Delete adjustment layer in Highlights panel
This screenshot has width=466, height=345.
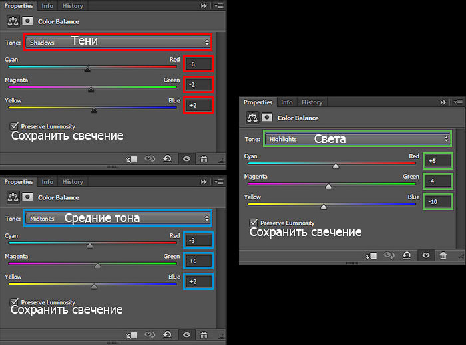click(443, 255)
